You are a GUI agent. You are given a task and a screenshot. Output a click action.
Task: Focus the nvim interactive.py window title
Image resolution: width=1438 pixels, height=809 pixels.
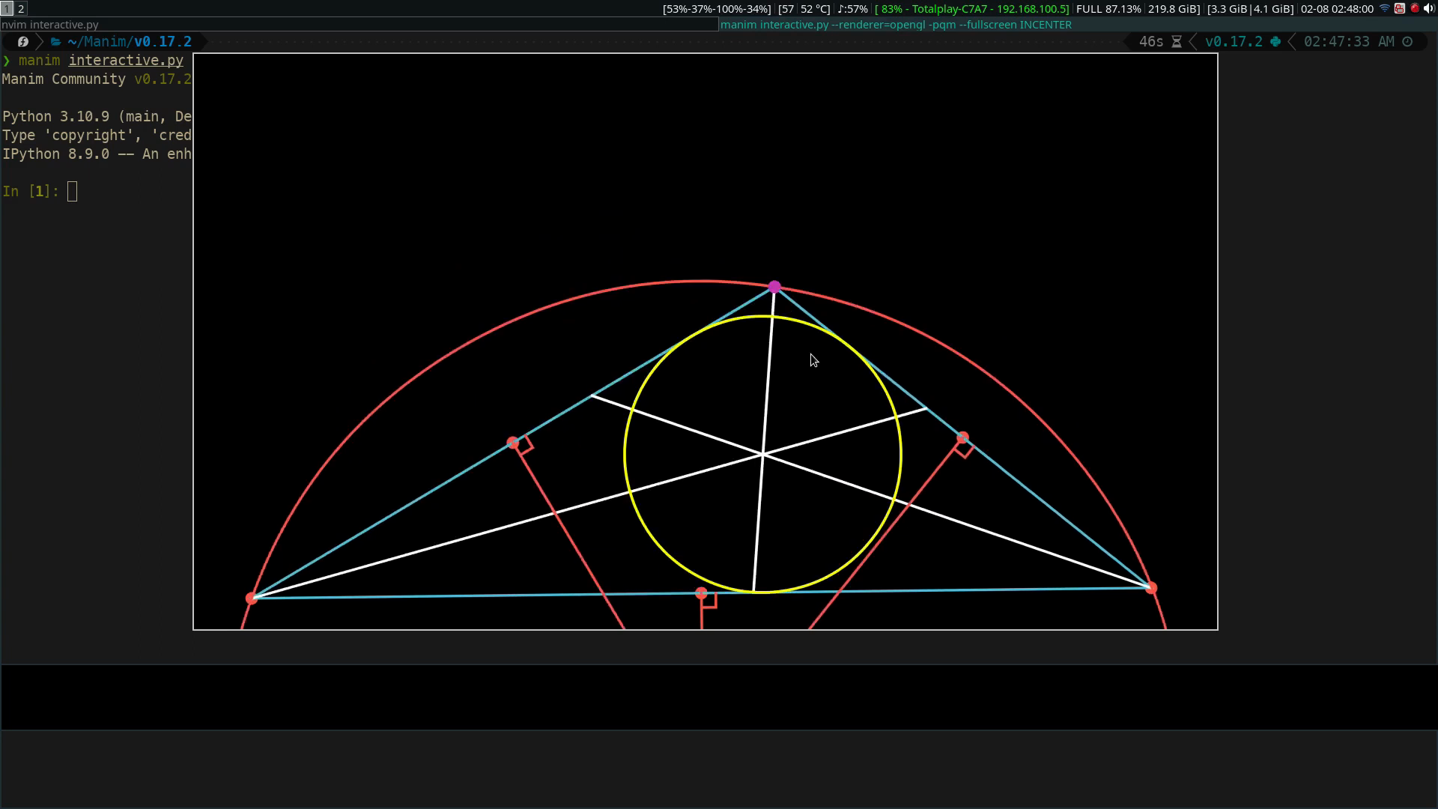pyautogui.click(x=49, y=25)
